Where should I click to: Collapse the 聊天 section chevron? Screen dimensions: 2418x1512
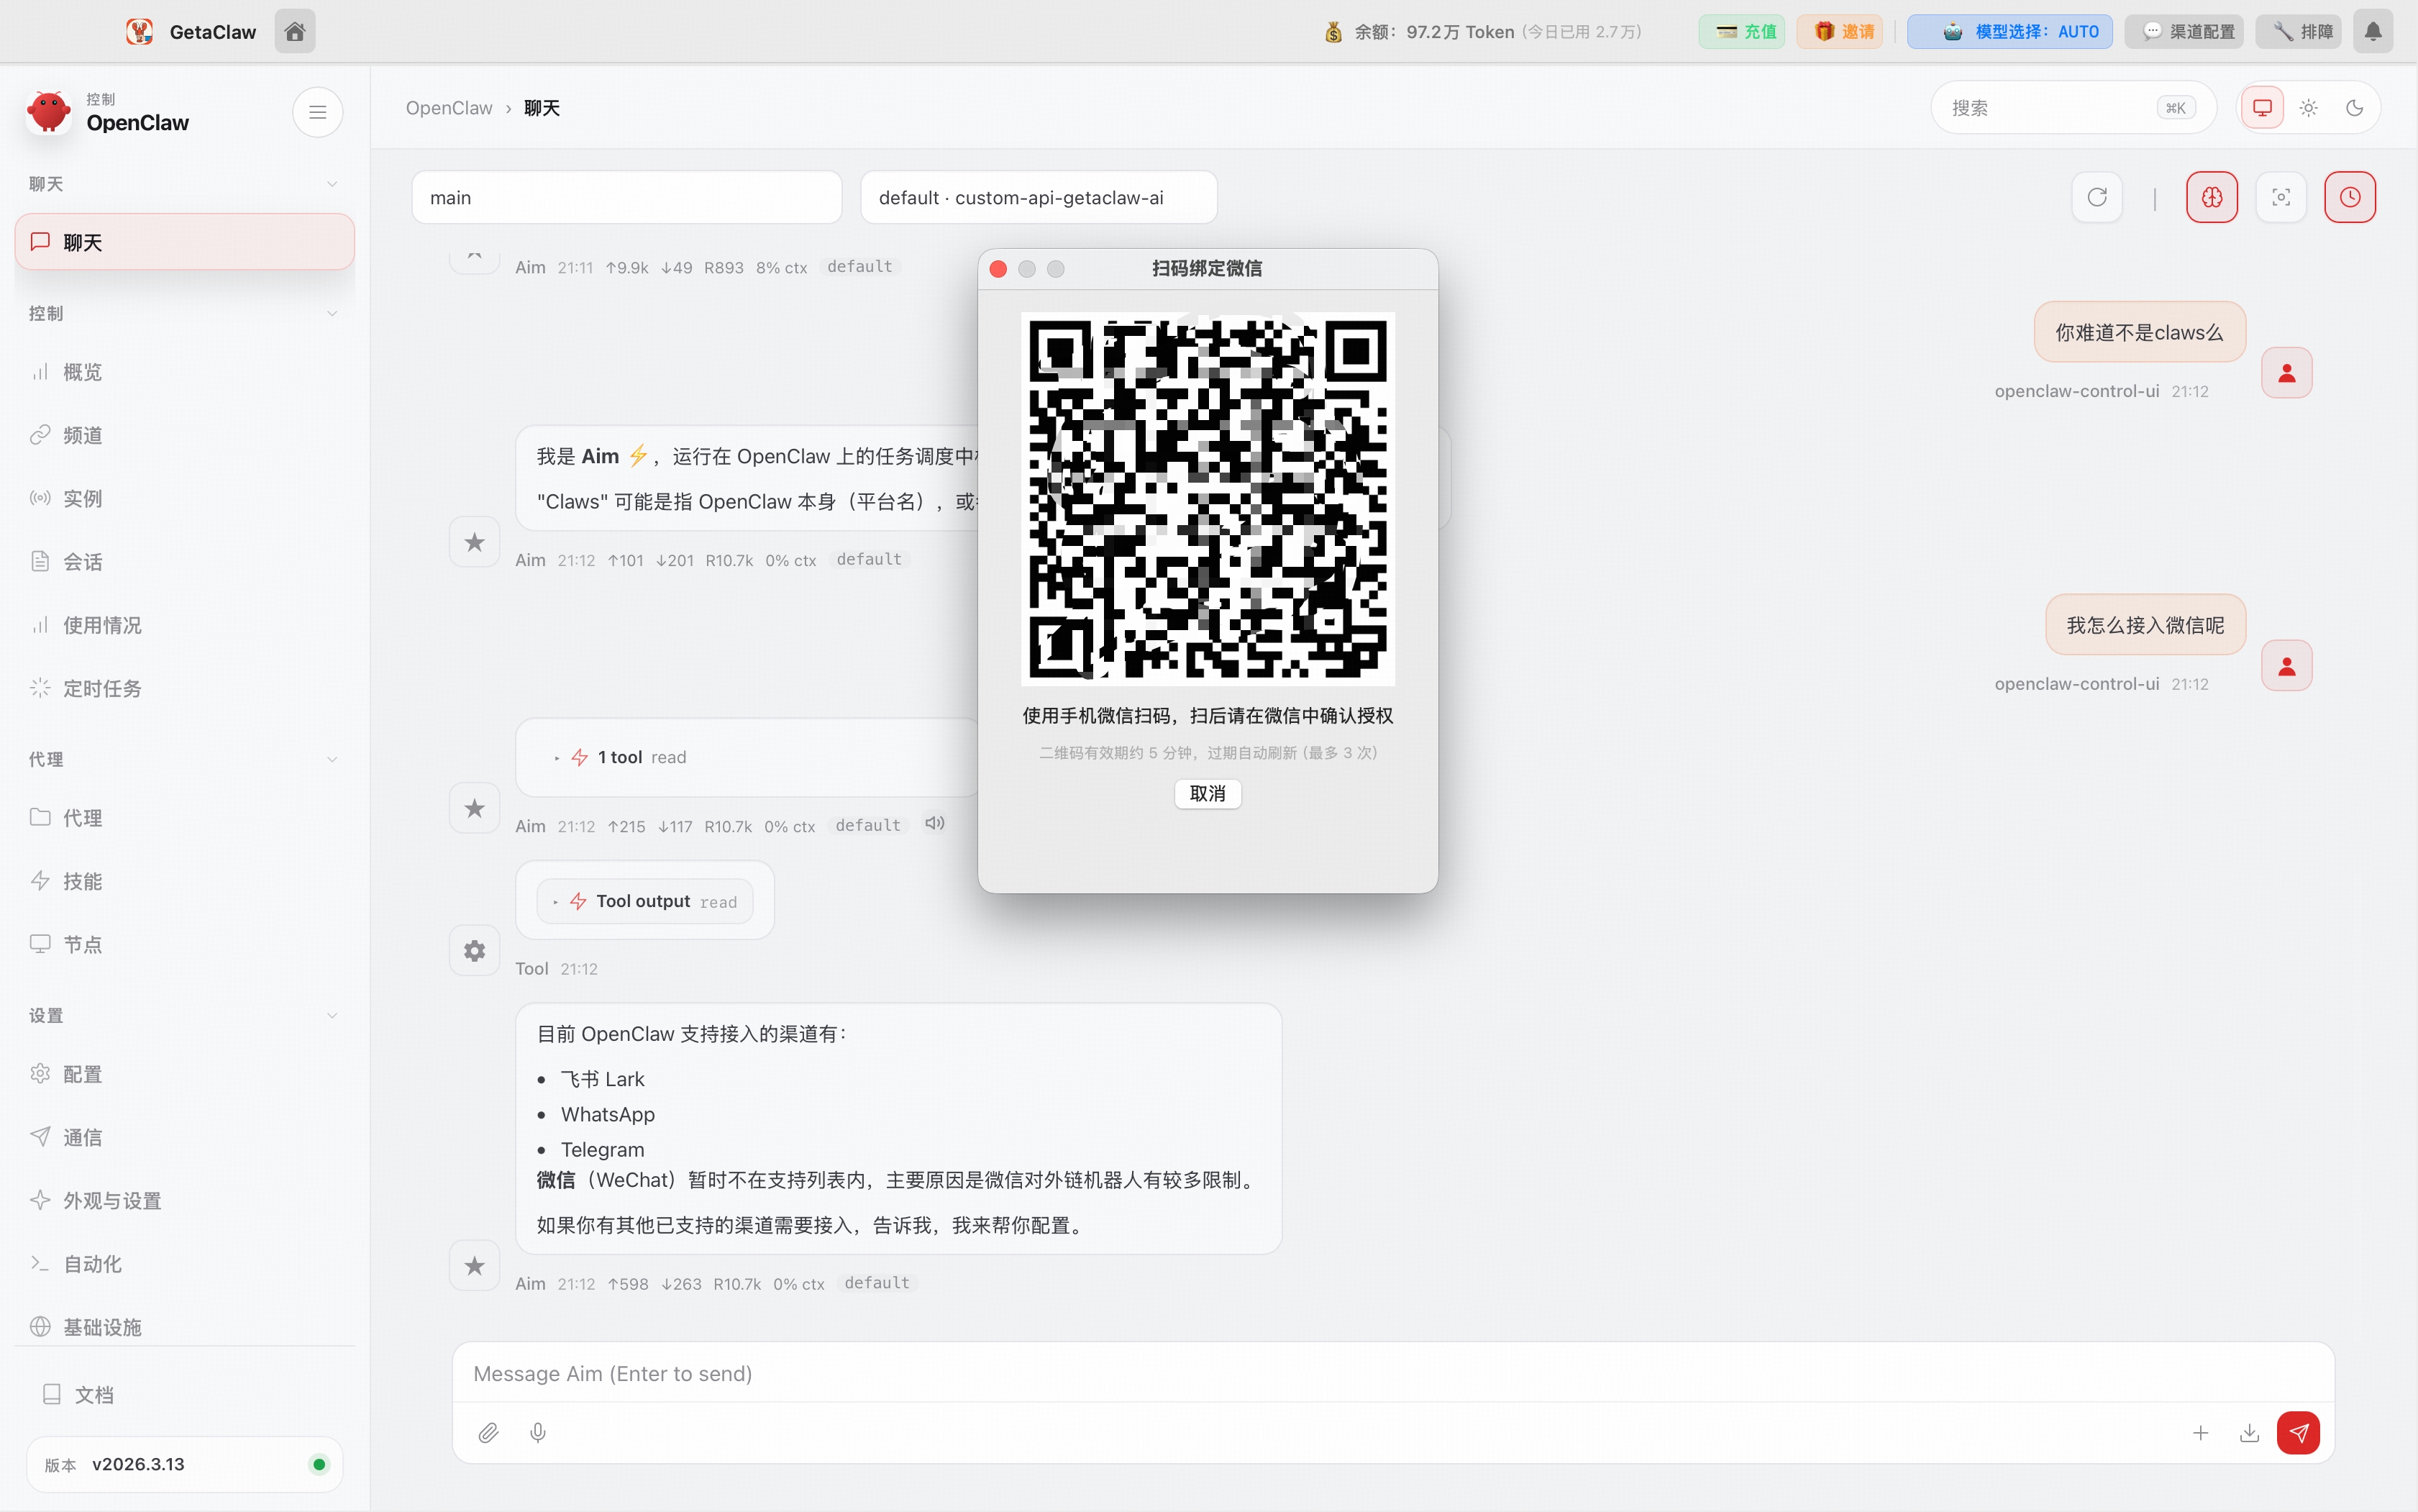pyautogui.click(x=332, y=183)
